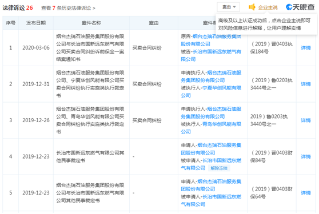Select case name ending 诉前保全一案结案通知书

[90, 48]
